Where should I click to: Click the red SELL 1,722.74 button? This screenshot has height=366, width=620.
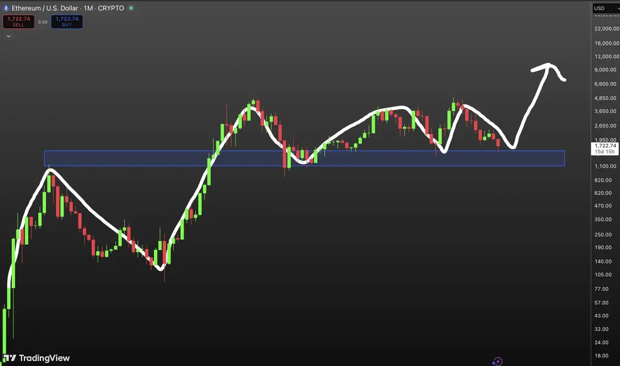pos(19,21)
